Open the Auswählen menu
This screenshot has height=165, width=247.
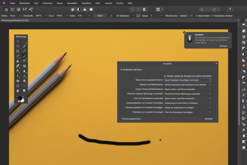tap(72, 3)
